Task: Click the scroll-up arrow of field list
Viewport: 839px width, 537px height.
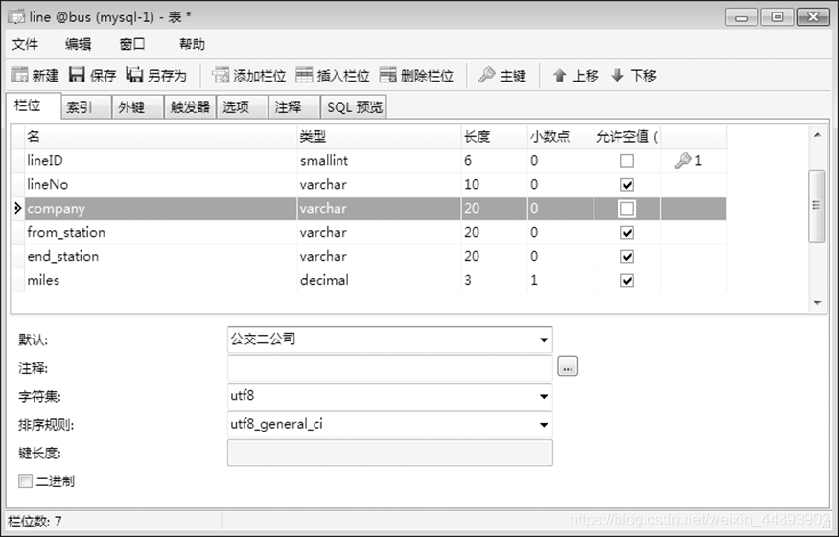Action: [817, 135]
